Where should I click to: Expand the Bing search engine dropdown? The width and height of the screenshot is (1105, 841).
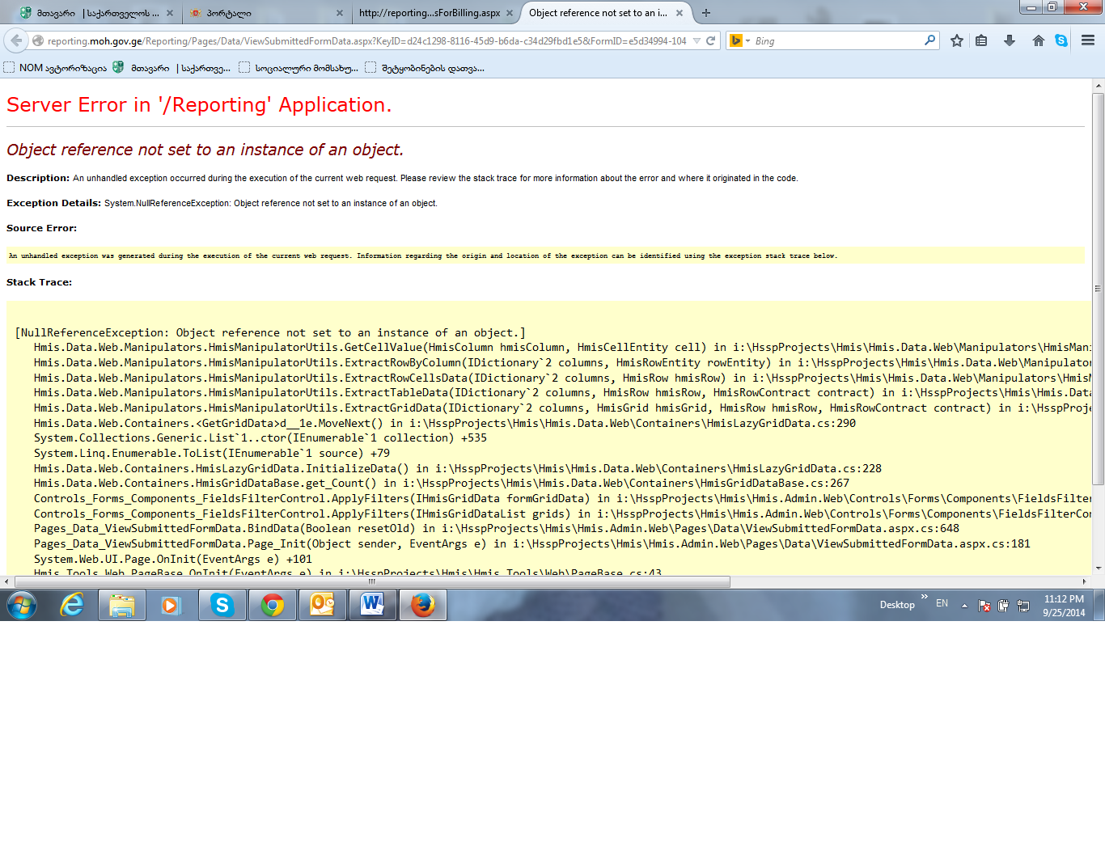click(x=747, y=40)
